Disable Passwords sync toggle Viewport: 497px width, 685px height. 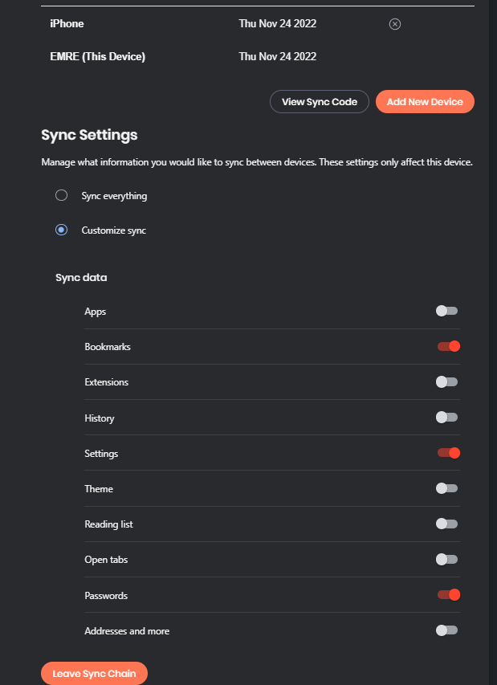coord(448,595)
